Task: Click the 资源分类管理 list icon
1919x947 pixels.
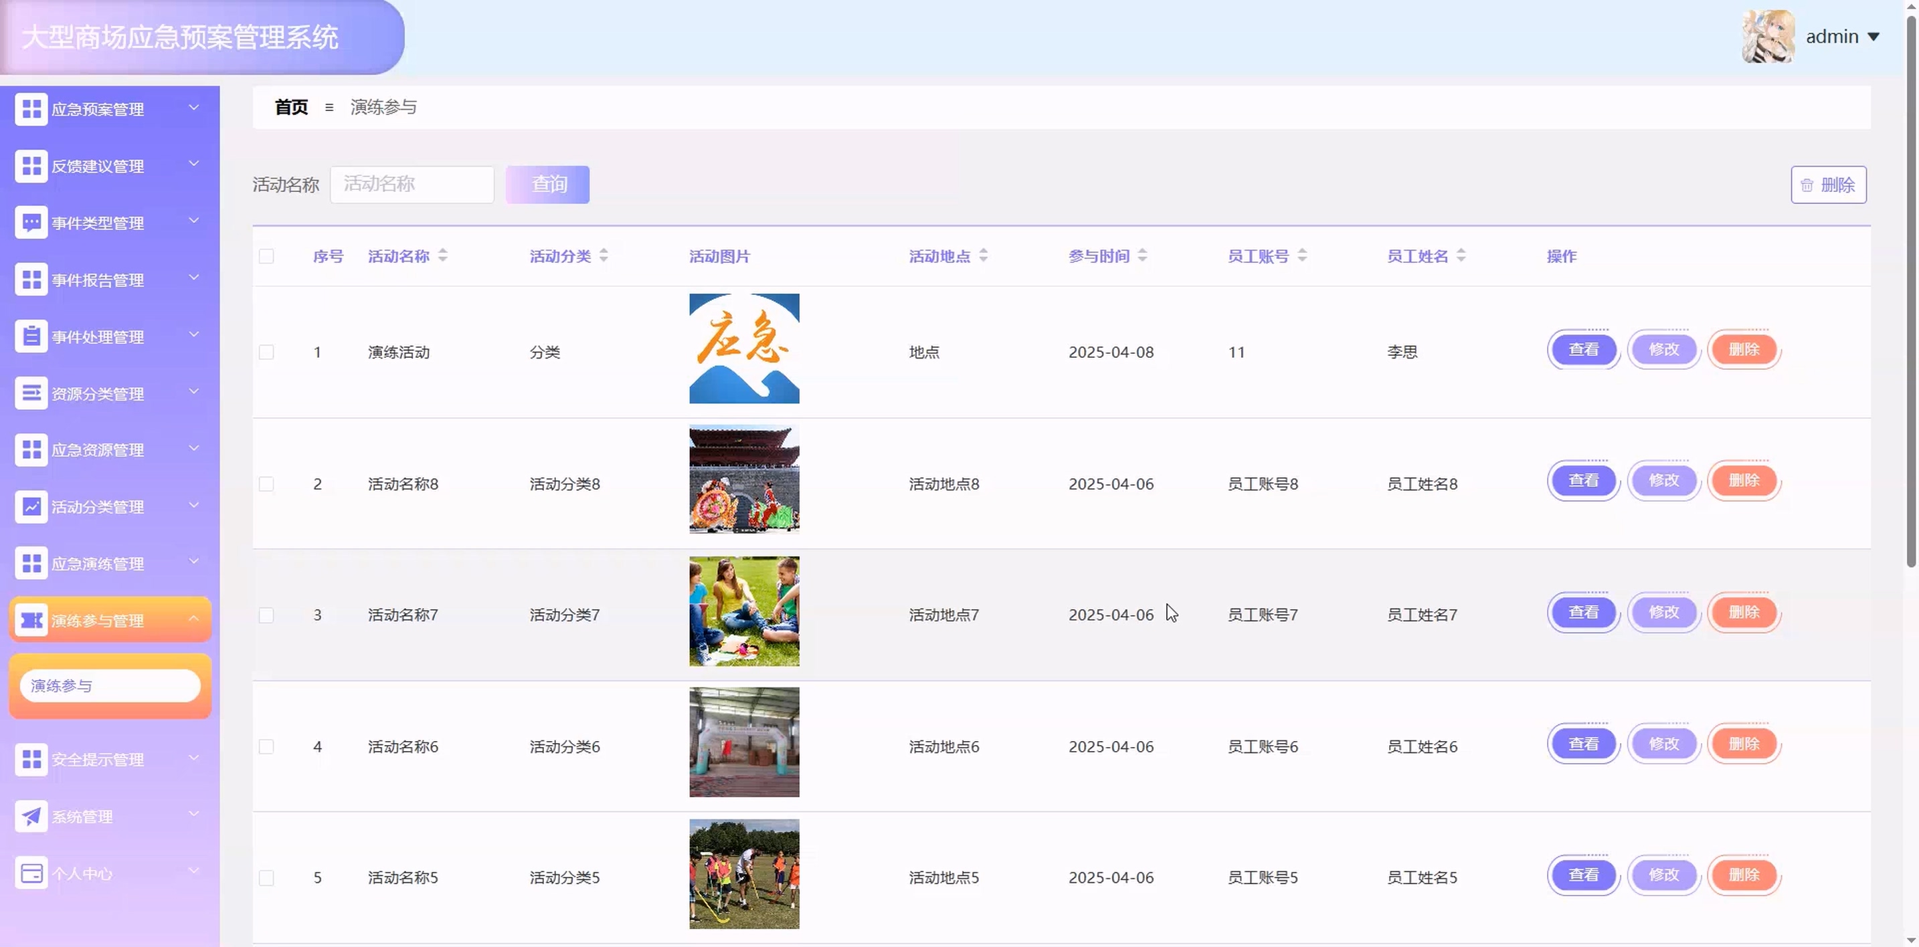Action: click(x=31, y=393)
